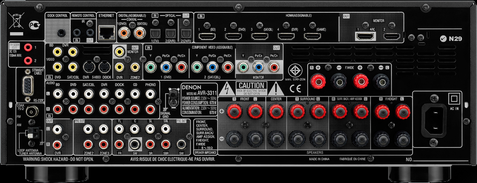Click the SIGNAL GND screw terminal
The image size is (477, 183).
(174, 95)
